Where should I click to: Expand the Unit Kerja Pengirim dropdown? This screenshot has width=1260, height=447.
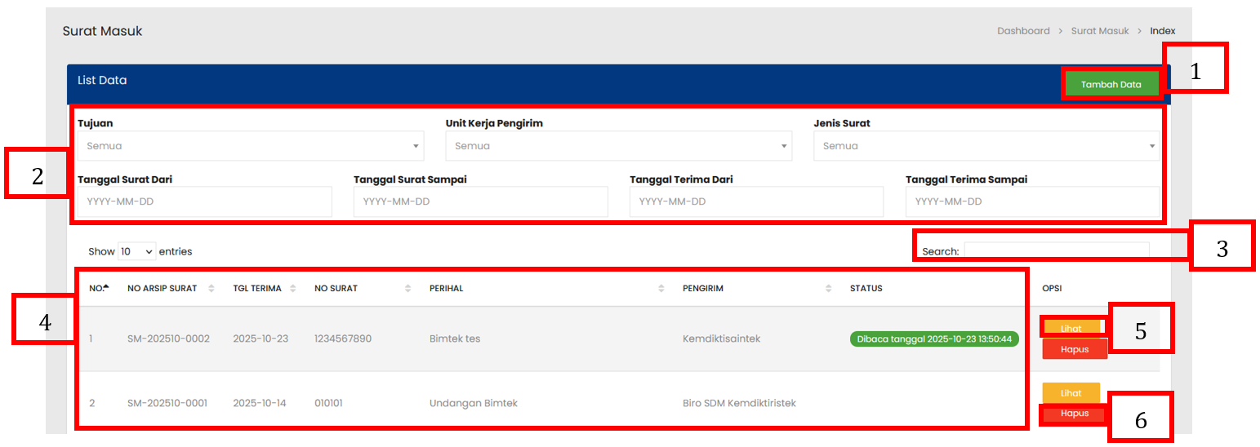(618, 146)
